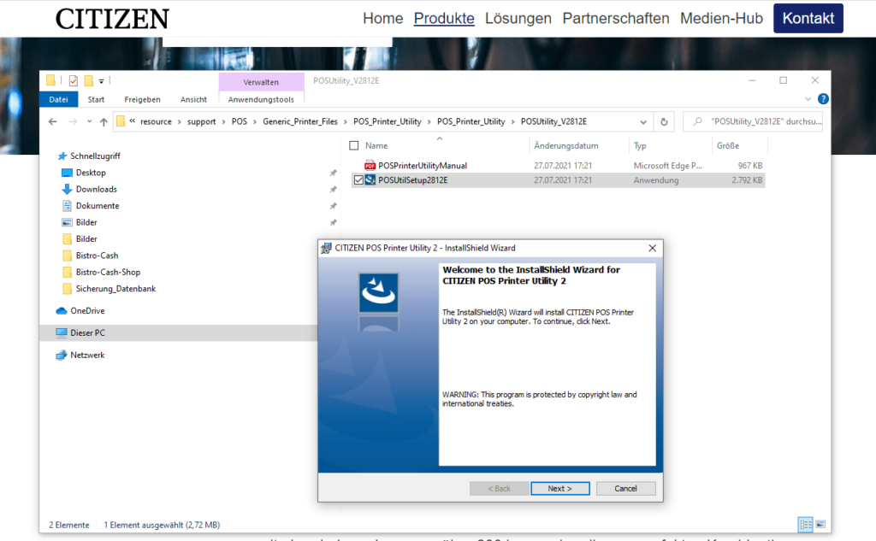Sort by the Typ column
Image resolution: width=876 pixels, height=541 pixels.
tap(640, 145)
